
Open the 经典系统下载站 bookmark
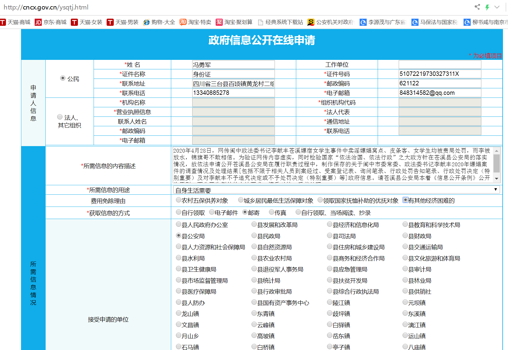(281, 22)
